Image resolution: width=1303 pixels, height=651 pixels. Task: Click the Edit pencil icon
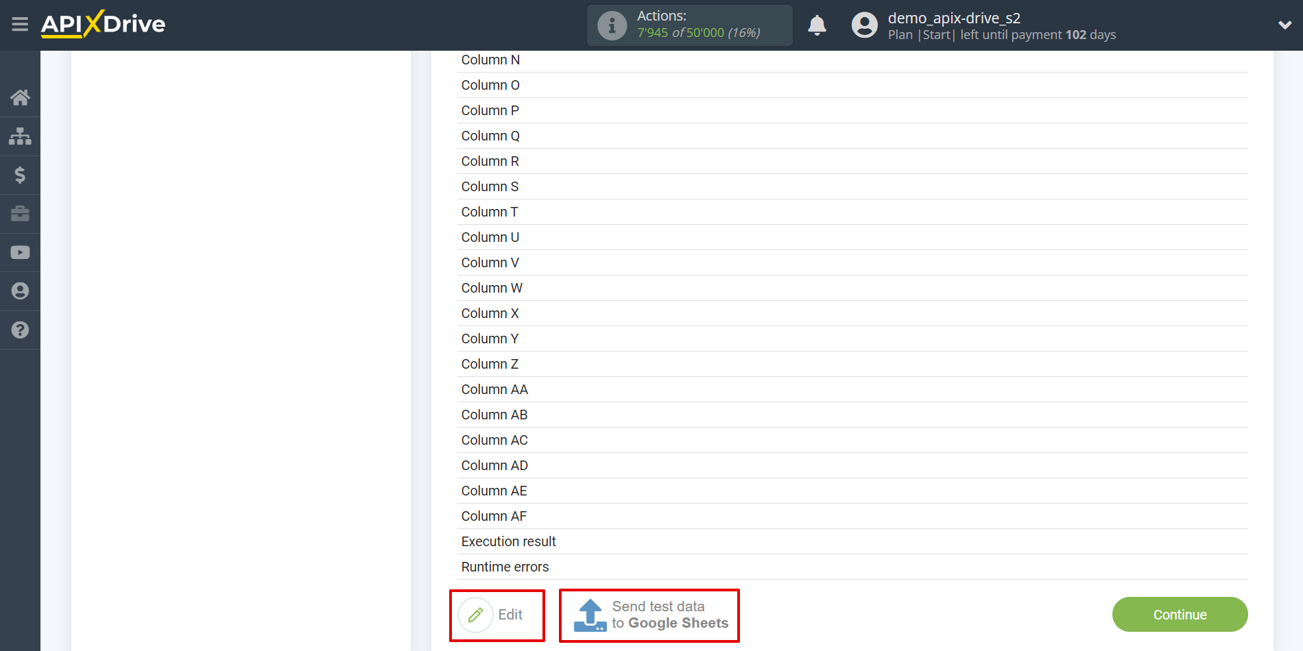[x=475, y=615]
